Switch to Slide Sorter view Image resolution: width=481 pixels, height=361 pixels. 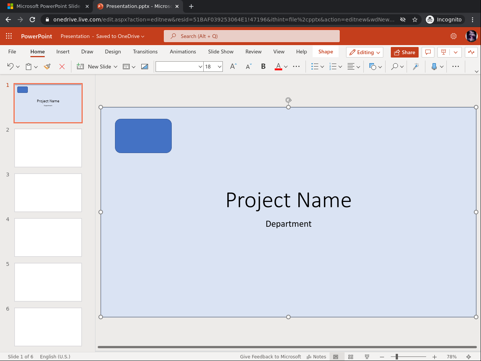351,356
